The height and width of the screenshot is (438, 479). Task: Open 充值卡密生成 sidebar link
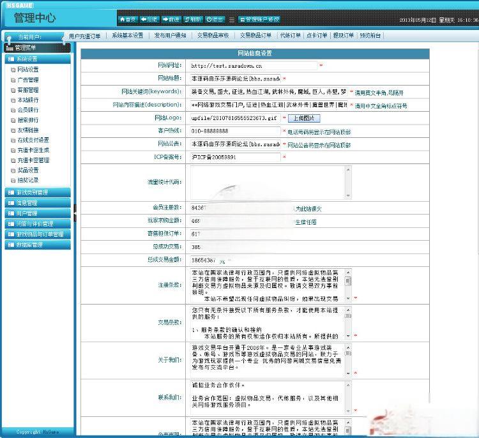(x=33, y=150)
